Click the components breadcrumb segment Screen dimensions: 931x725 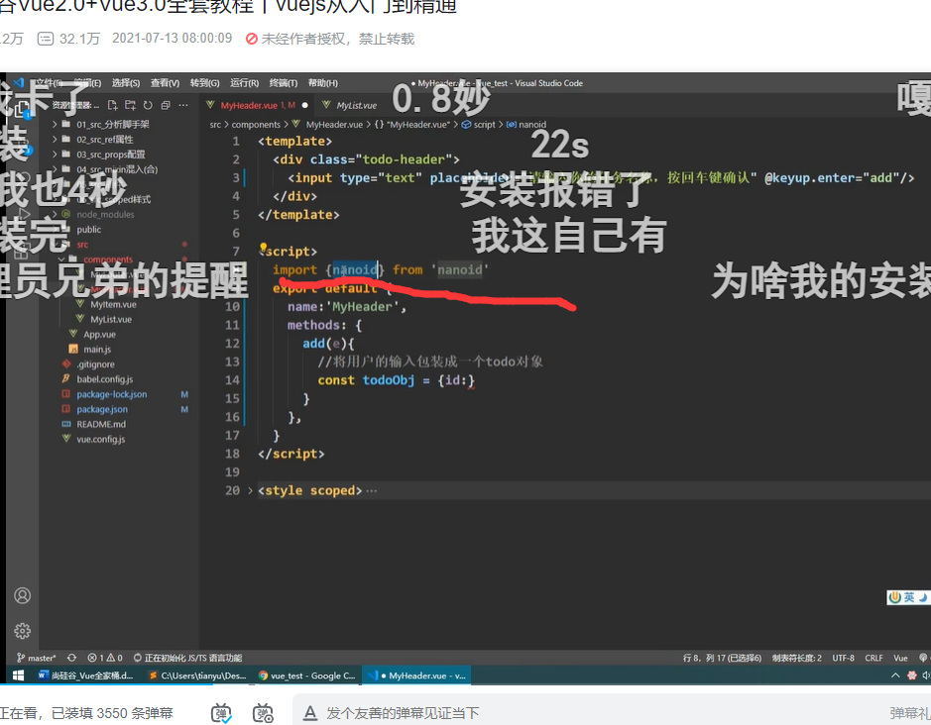tap(256, 125)
